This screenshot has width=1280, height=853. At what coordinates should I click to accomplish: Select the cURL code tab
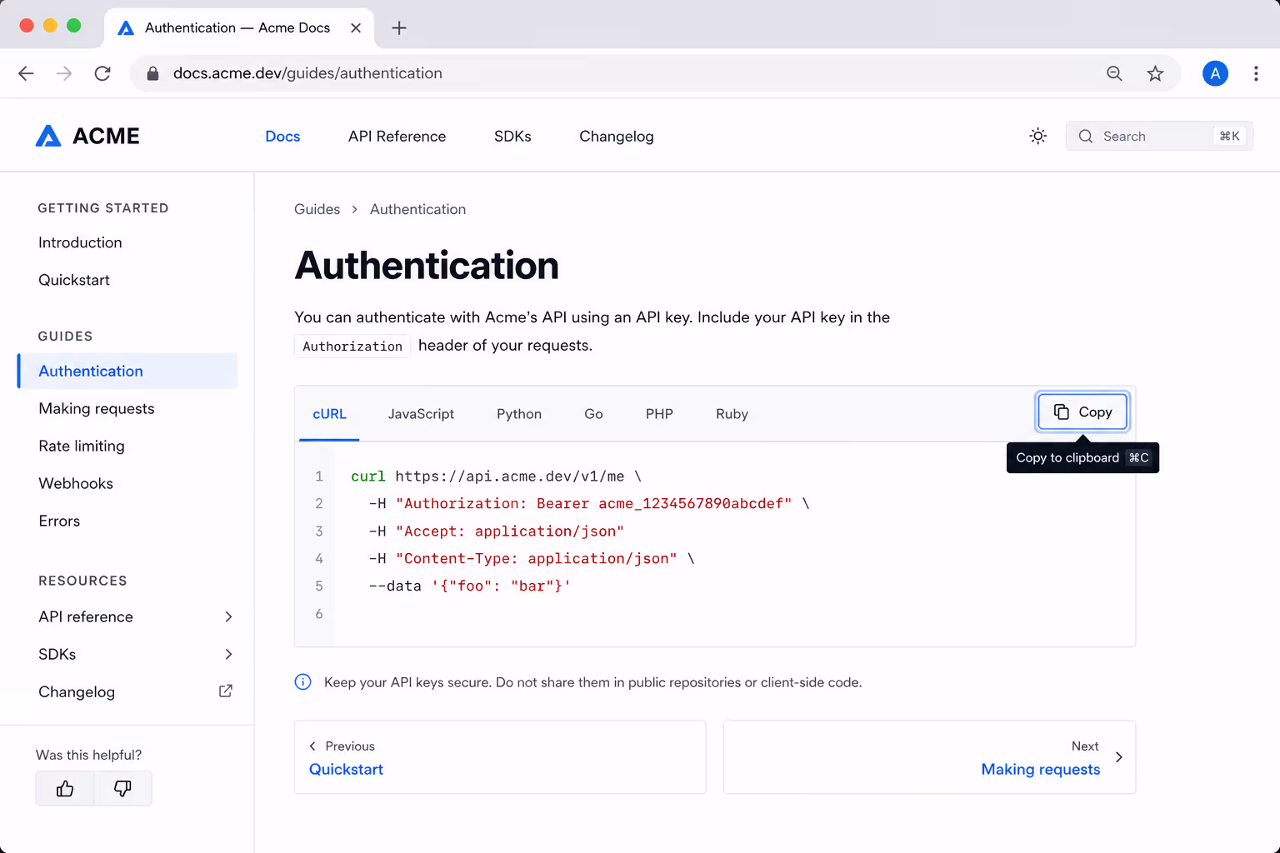click(x=329, y=414)
